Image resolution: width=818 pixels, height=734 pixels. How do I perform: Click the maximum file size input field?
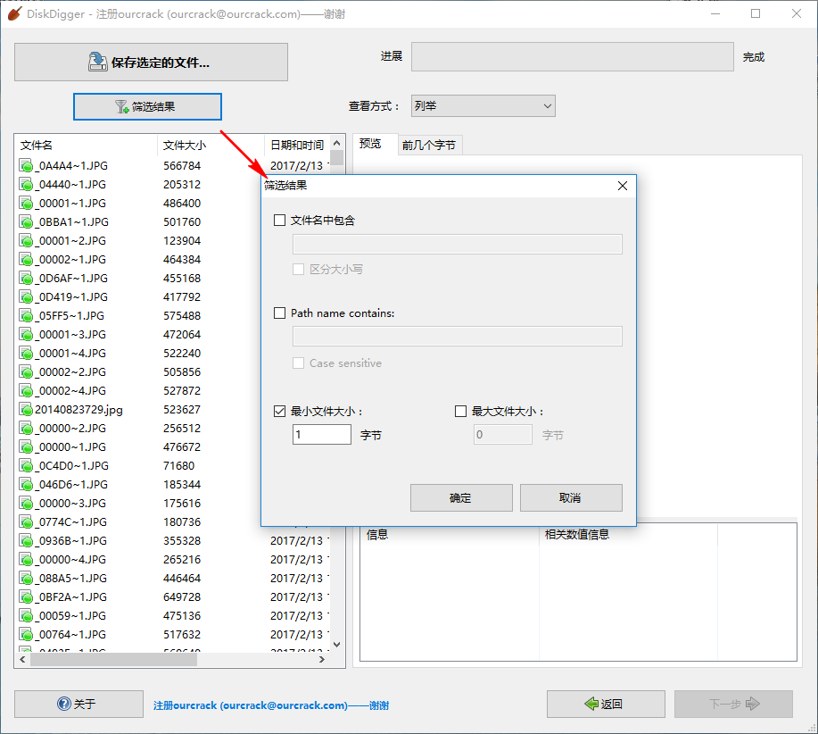(503, 434)
